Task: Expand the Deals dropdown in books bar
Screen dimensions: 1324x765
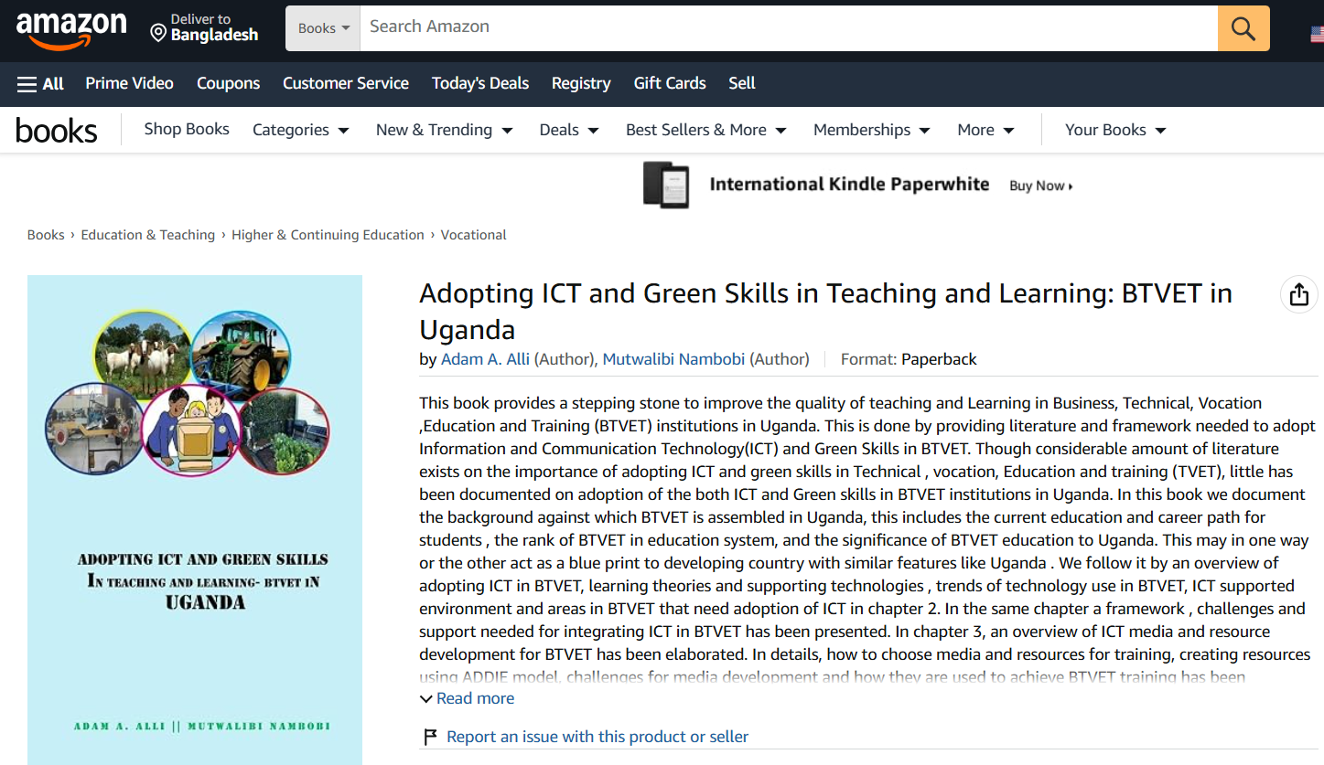Action: 569,130
